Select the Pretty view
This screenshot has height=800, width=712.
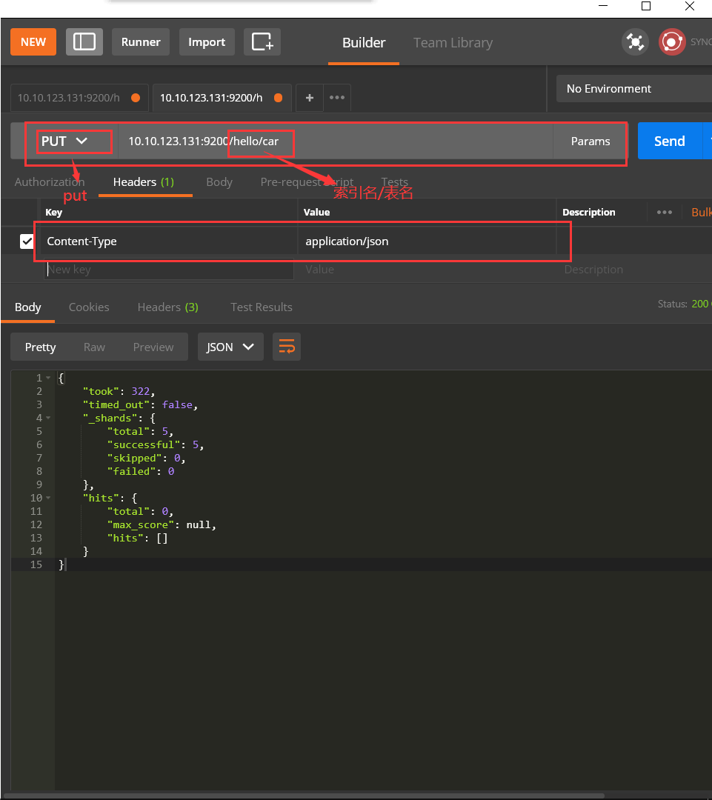pos(40,347)
